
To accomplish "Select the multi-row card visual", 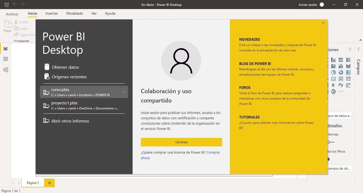I will point(341,79).
